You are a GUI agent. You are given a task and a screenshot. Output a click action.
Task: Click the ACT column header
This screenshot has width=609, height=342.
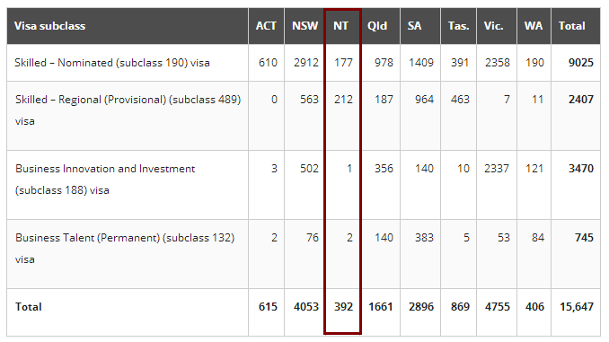266,26
